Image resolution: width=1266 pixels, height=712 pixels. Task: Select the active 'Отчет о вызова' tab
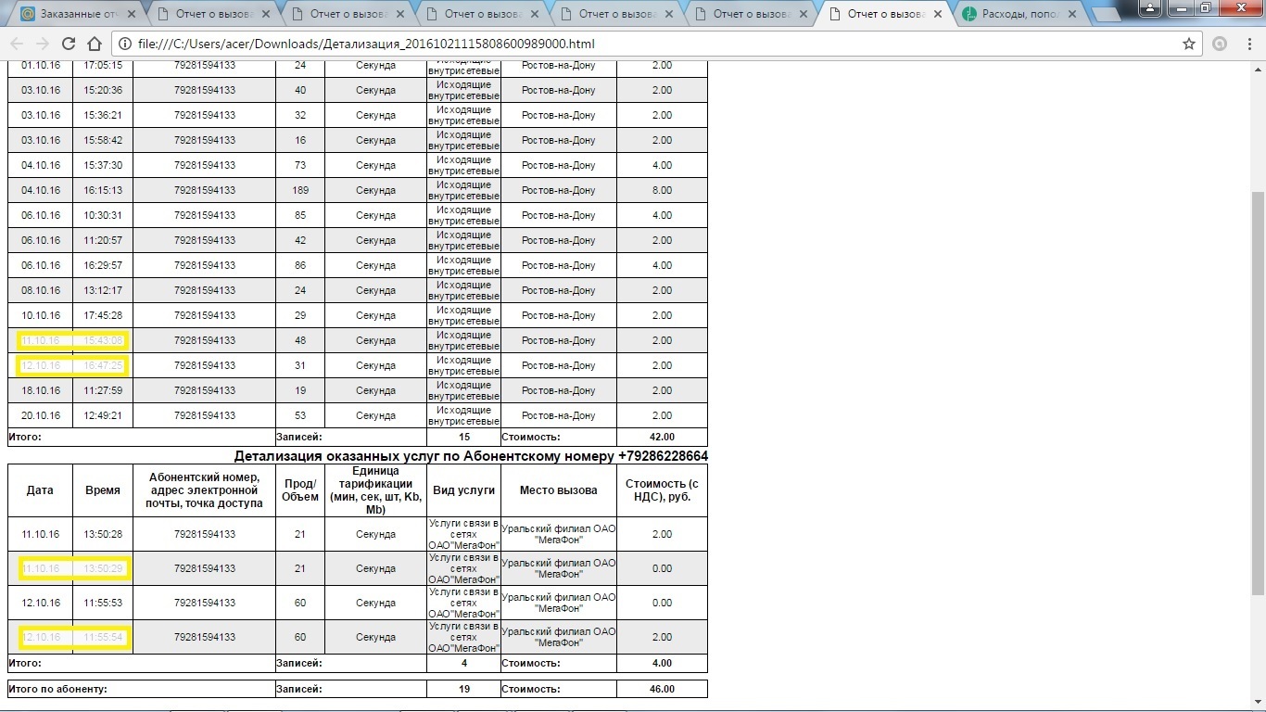(884, 14)
